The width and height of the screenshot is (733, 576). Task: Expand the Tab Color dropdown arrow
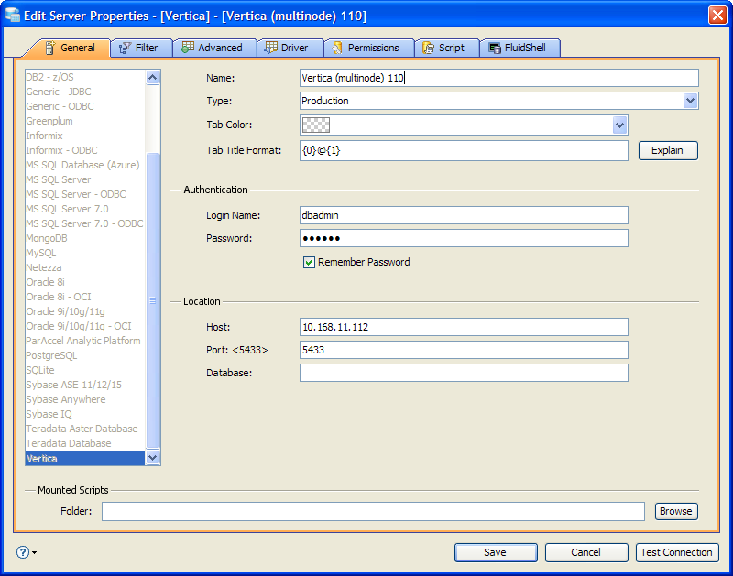pyautogui.click(x=619, y=125)
